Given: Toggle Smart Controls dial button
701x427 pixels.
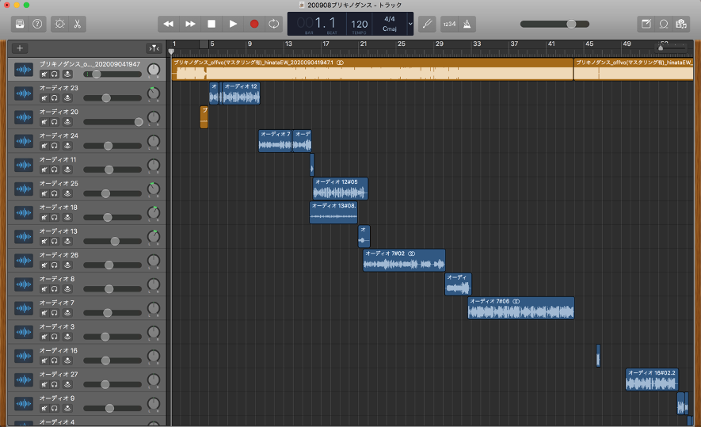Looking at the screenshot, I should (x=59, y=24).
